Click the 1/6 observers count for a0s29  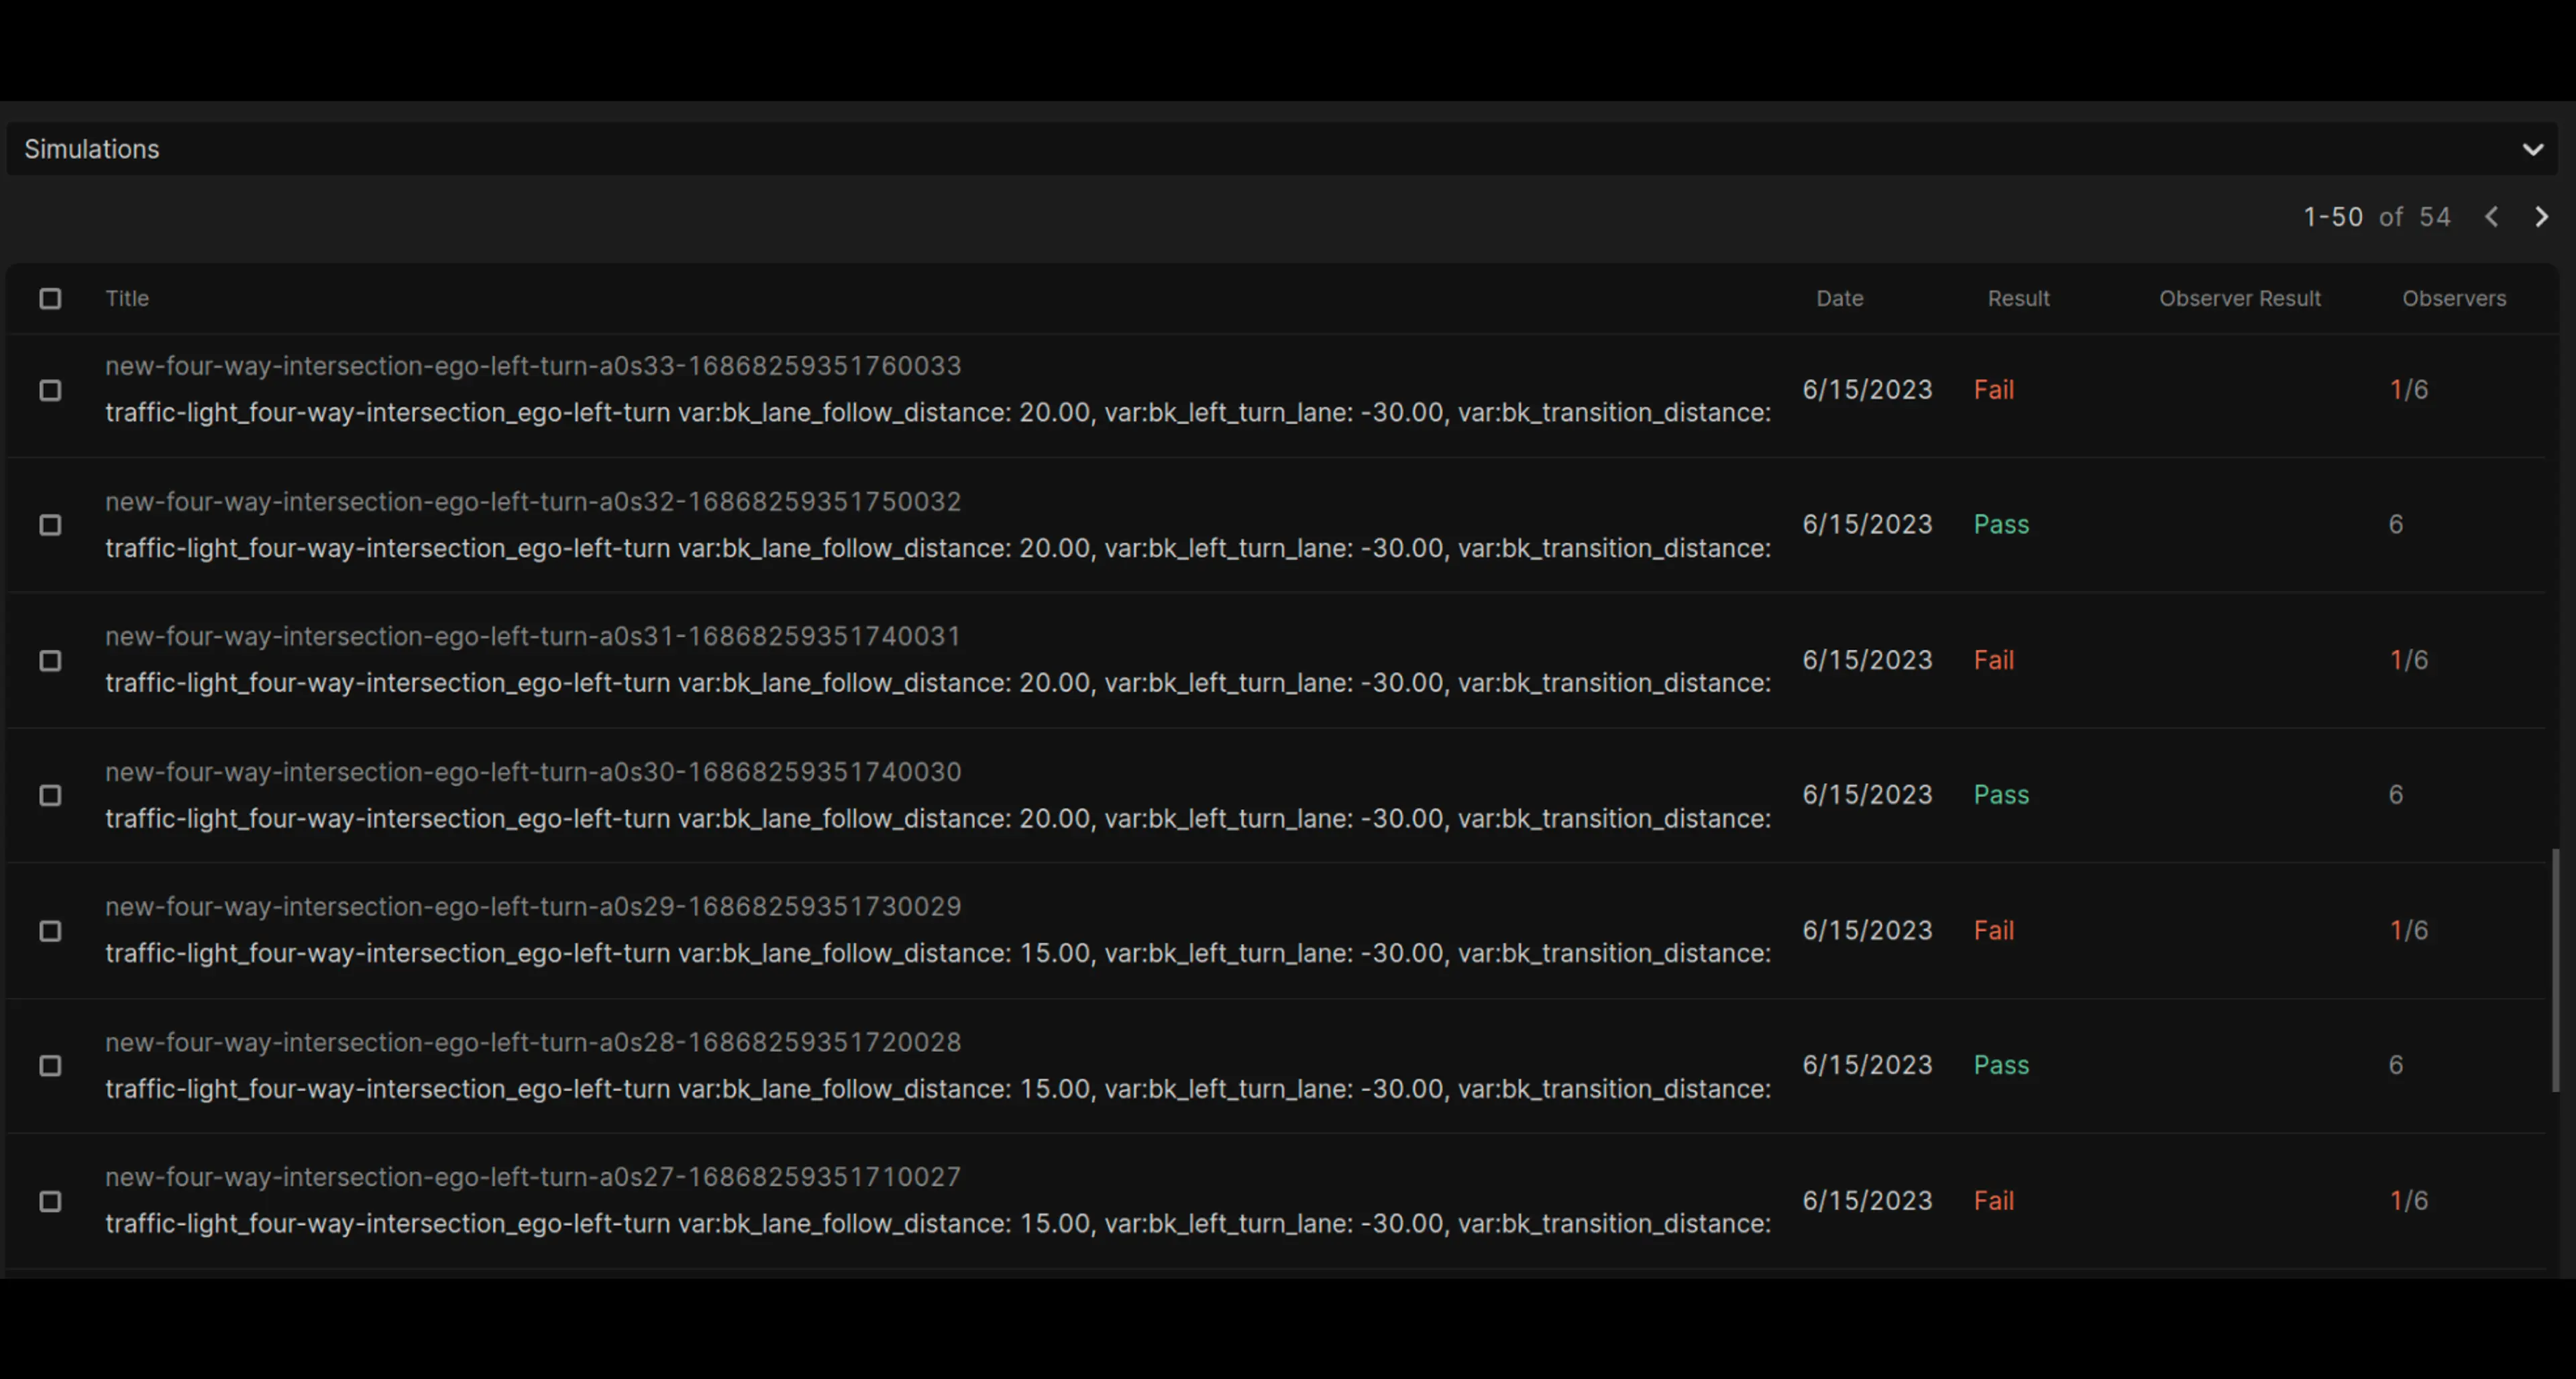[x=2408, y=931]
